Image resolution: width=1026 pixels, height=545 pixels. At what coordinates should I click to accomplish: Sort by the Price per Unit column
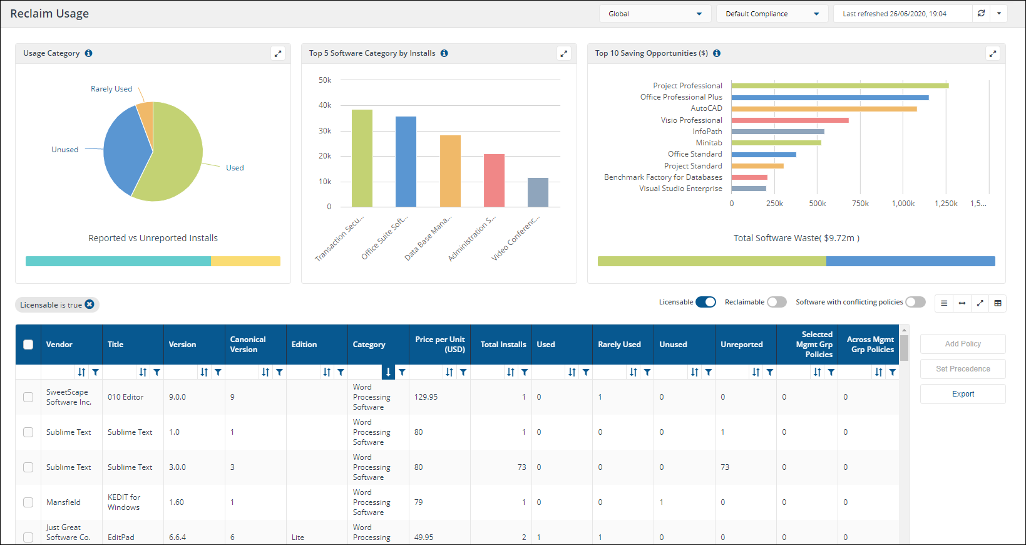pos(449,372)
